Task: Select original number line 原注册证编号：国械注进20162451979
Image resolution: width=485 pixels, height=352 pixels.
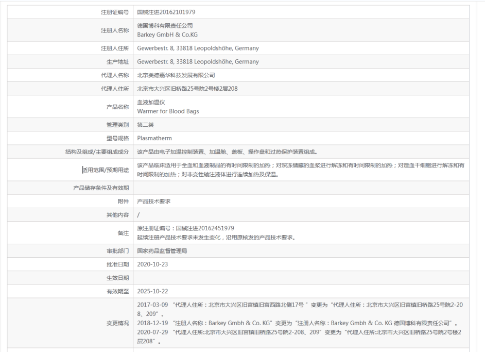Action: tap(185, 228)
